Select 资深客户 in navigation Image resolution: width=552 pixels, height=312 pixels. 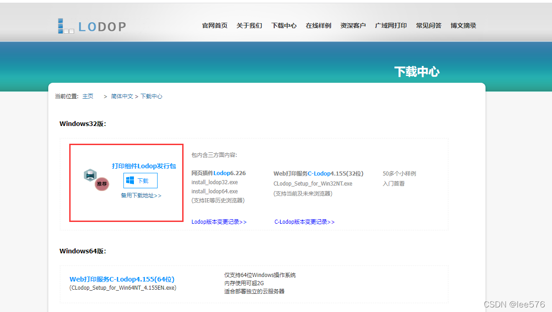tap(353, 25)
